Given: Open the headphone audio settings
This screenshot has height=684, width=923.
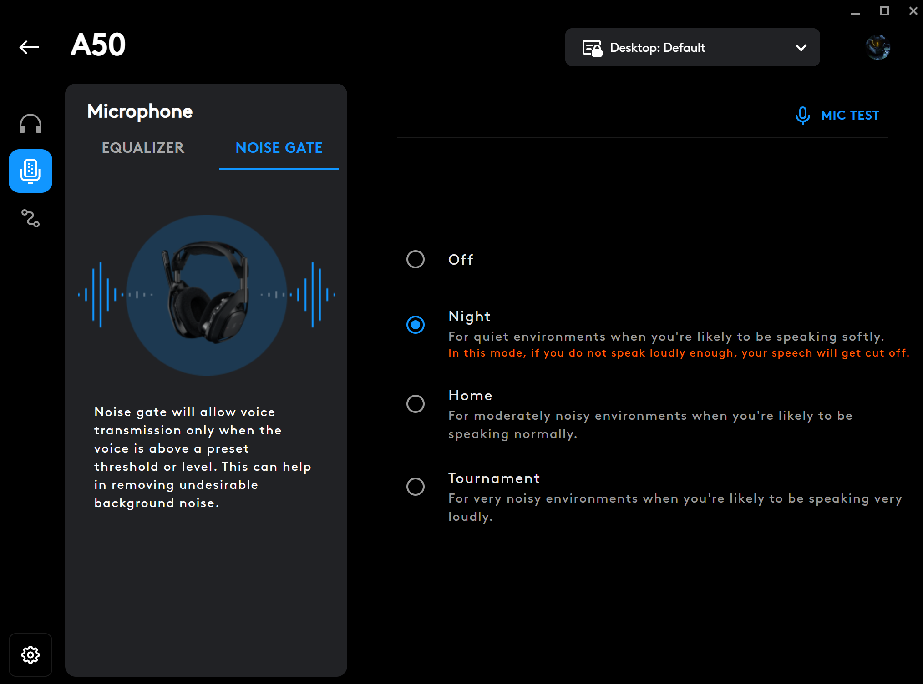Looking at the screenshot, I should pos(30,123).
